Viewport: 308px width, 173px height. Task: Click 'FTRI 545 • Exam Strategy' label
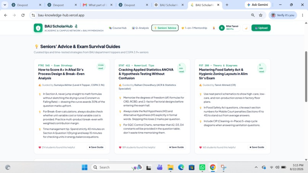pyautogui.click(x=55, y=65)
